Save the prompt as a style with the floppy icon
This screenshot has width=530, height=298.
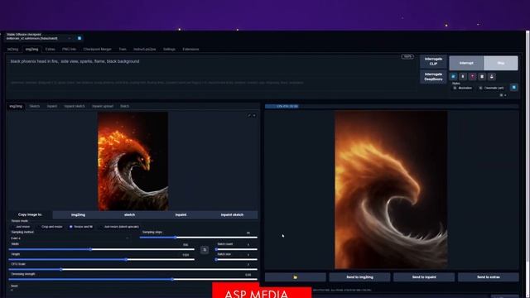pos(491,77)
